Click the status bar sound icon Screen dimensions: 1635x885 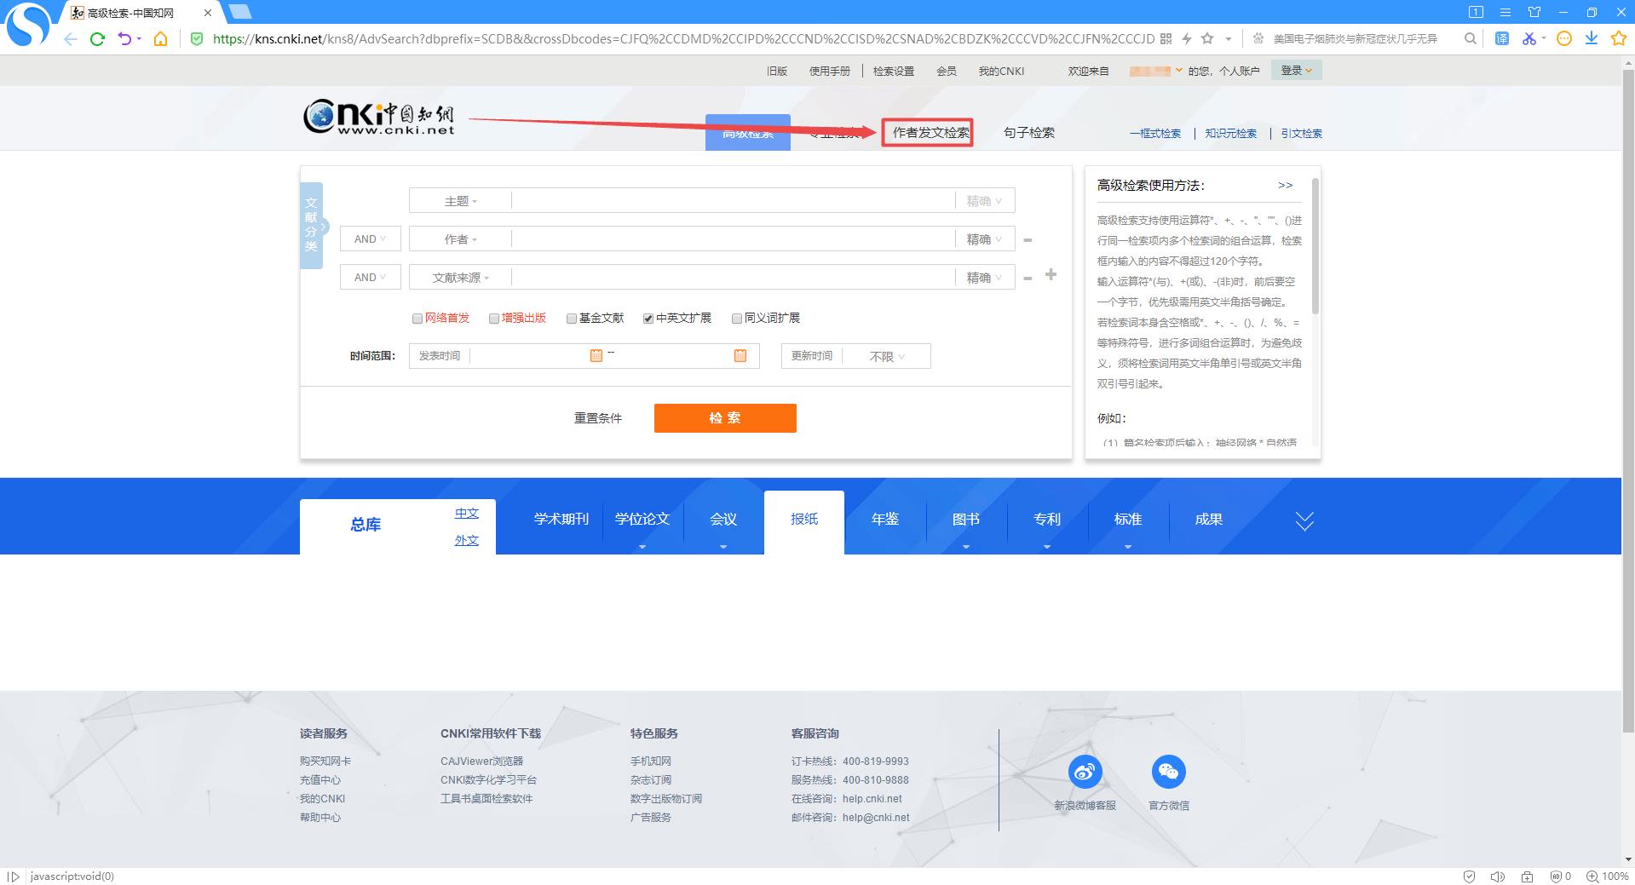click(x=1497, y=876)
